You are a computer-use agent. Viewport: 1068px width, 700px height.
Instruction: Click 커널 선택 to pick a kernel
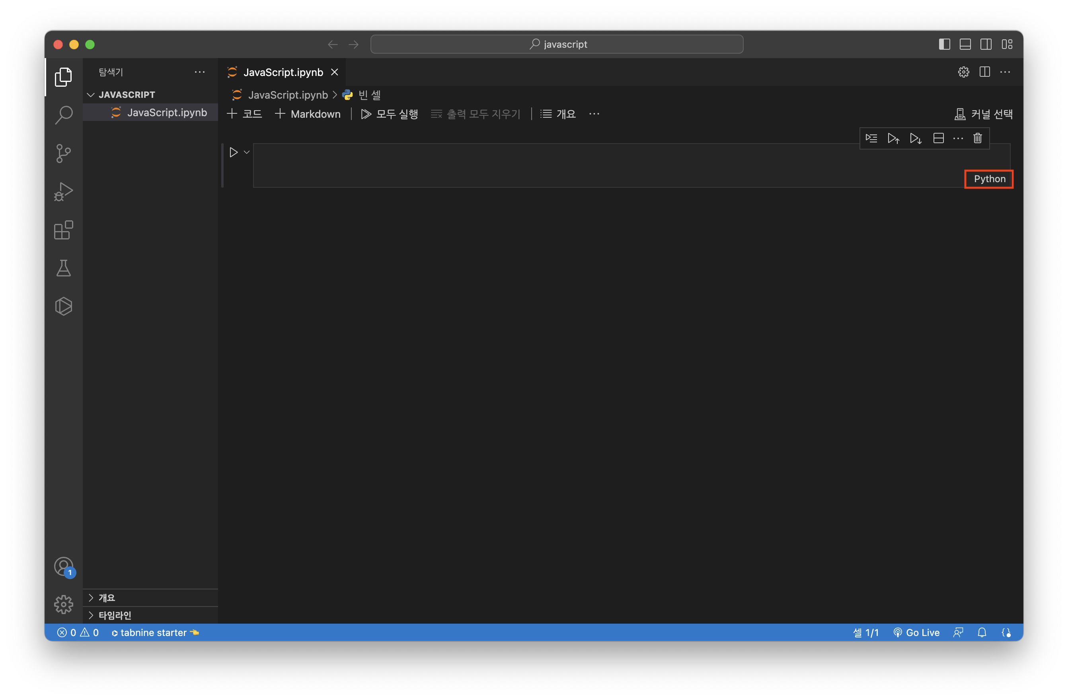984,114
